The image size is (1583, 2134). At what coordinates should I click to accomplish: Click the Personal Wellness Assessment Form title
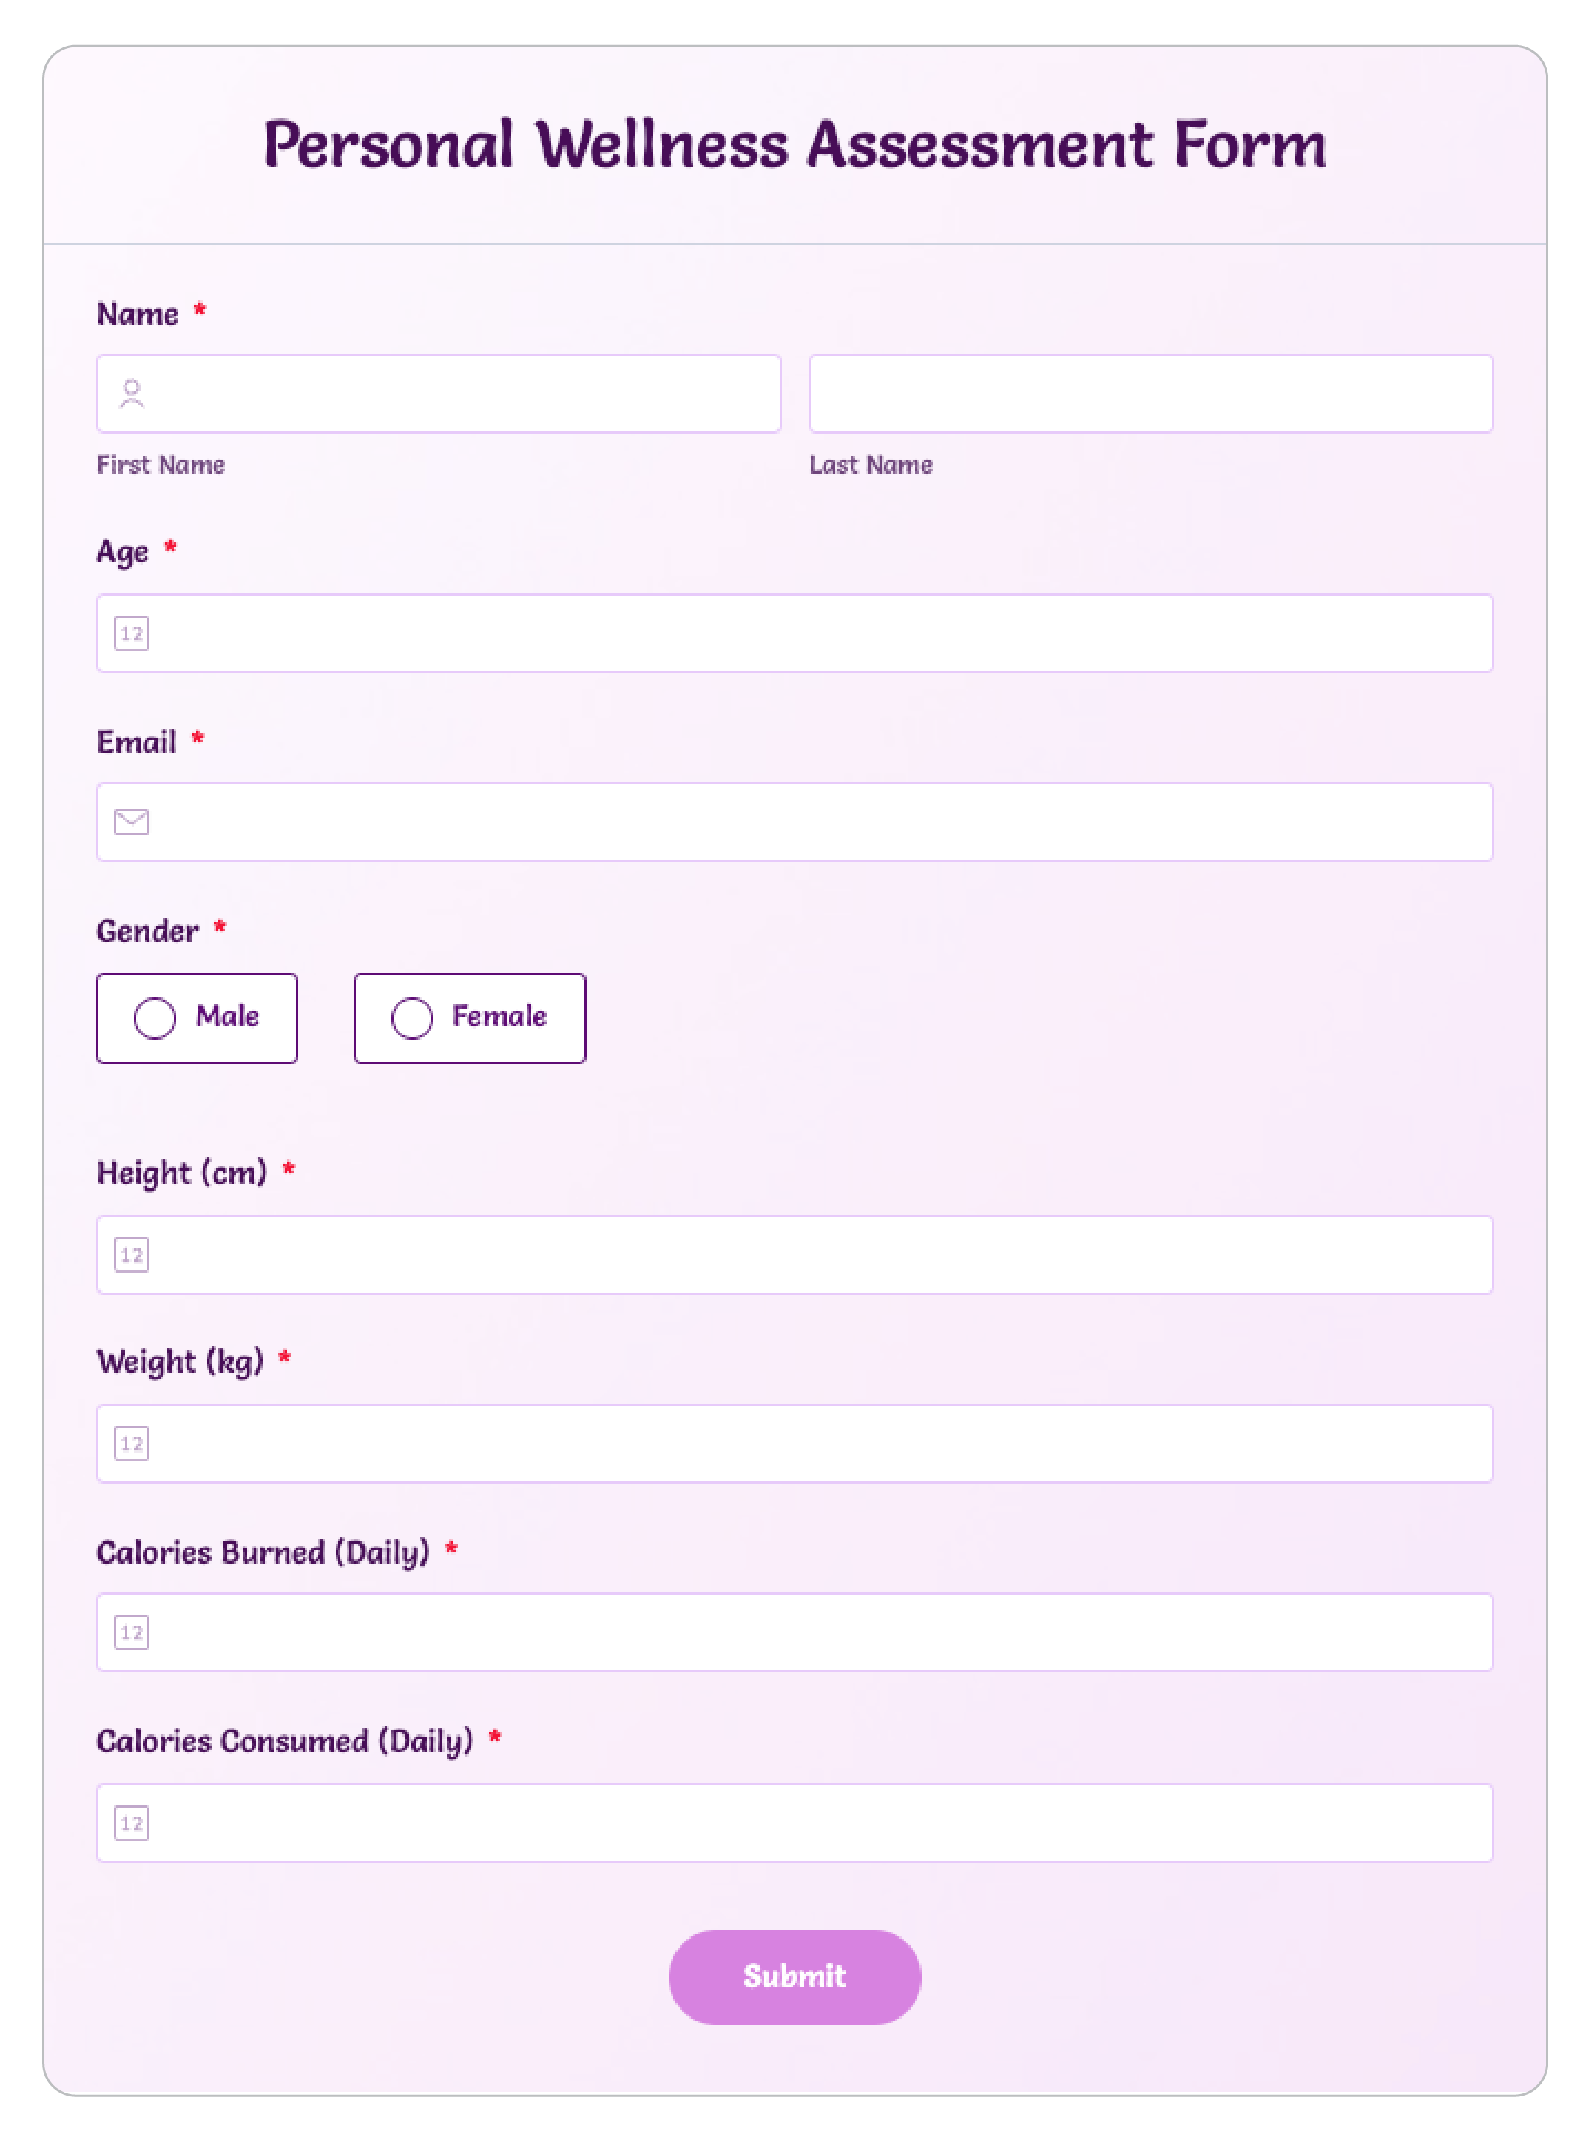794,146
